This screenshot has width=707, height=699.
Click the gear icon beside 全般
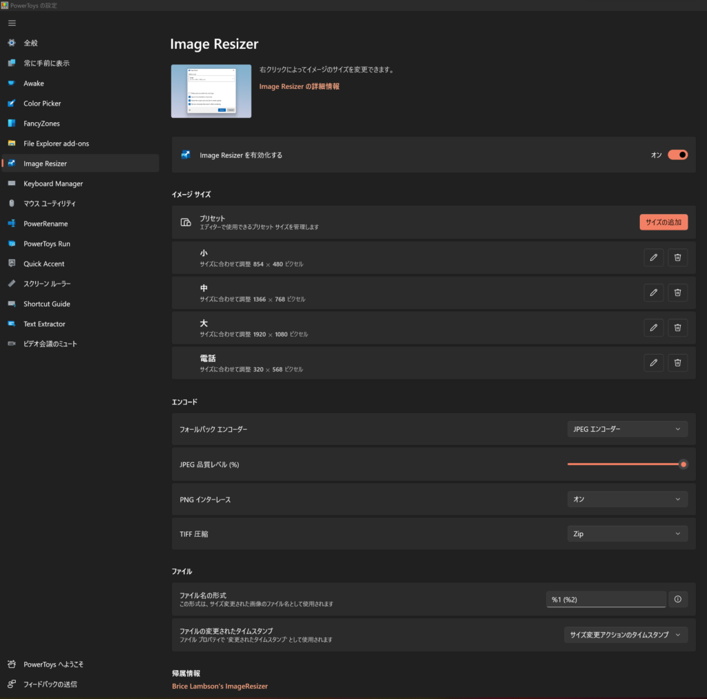pyautogui.click(x=12, y=43)
